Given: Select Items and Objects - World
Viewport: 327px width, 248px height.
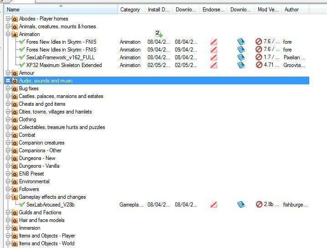Looking at the screenshot, I should [47, 243].
